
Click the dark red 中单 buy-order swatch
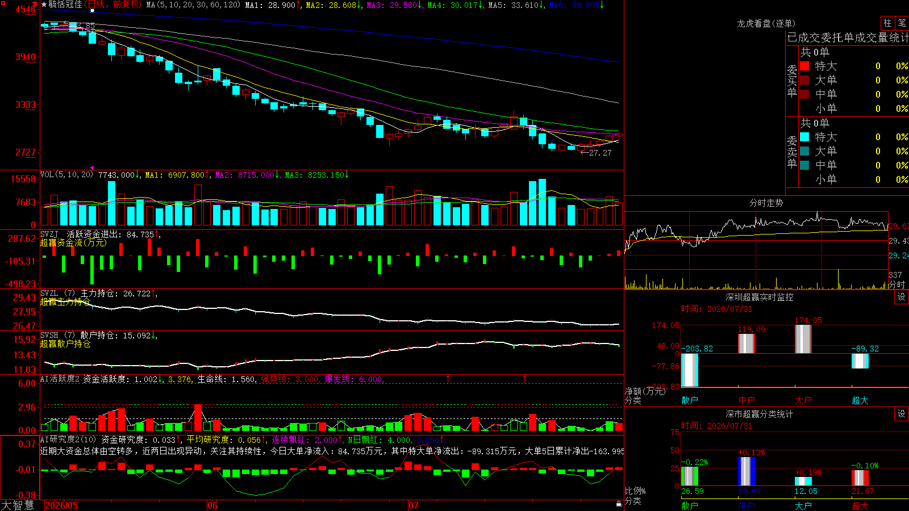[x=804, y=94]
